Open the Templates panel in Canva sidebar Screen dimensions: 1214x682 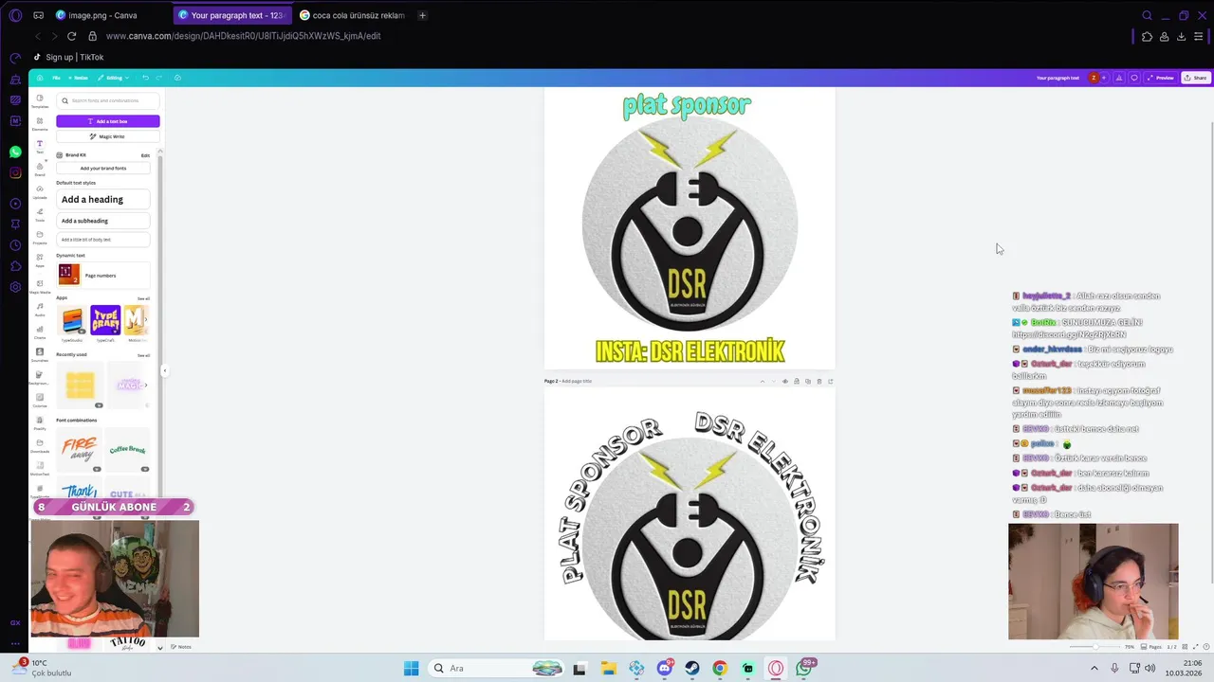click(x=40, y=100)
